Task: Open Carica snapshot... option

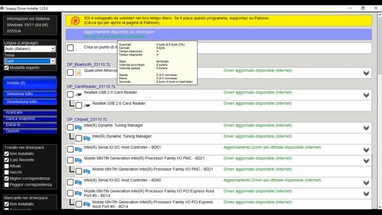Action: click(x=30, y=119)
